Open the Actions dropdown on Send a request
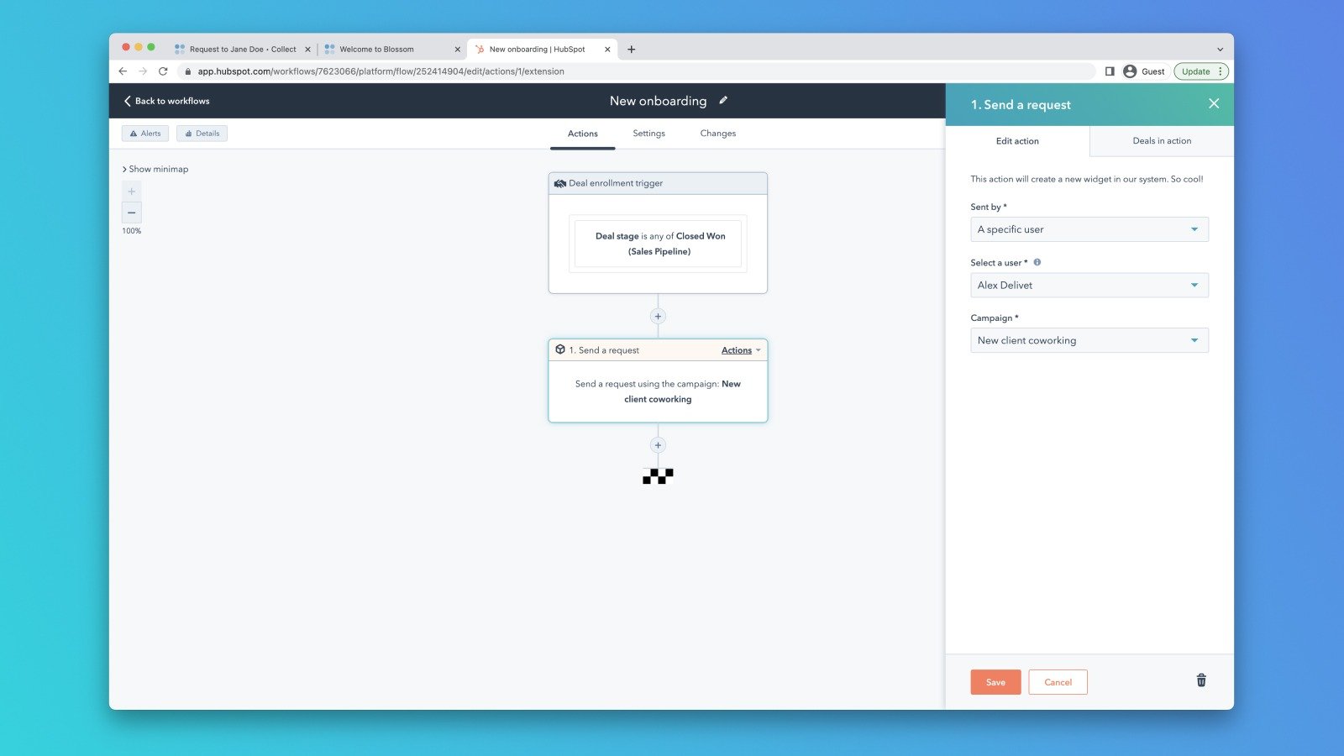The image size is (1344, 756). [x=737, y=349]
